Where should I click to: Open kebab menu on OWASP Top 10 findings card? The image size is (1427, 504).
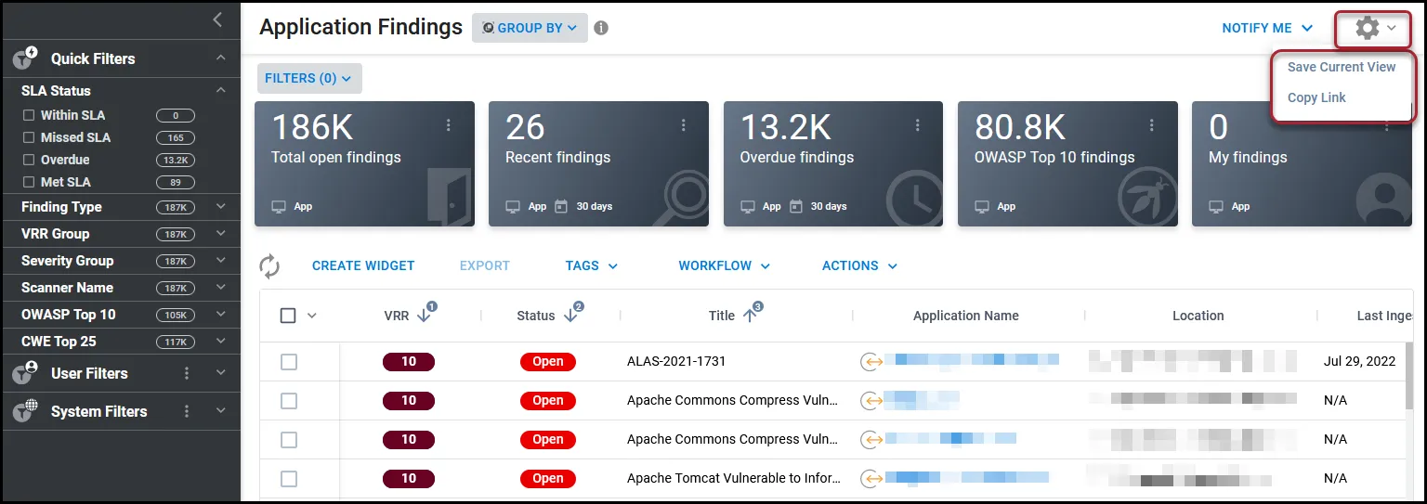[x=1152, y=125]
